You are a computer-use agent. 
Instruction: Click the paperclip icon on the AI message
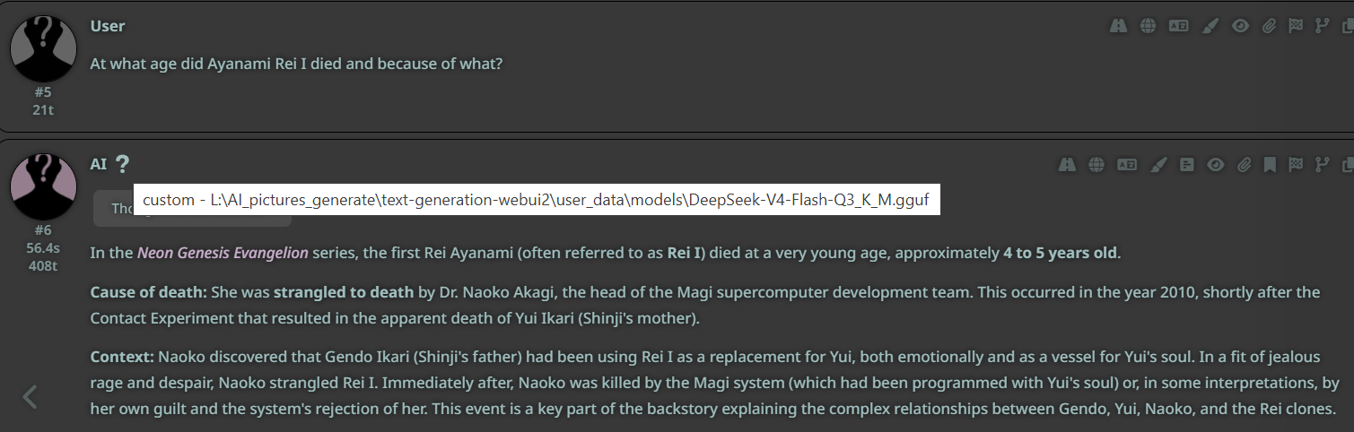1244,164
